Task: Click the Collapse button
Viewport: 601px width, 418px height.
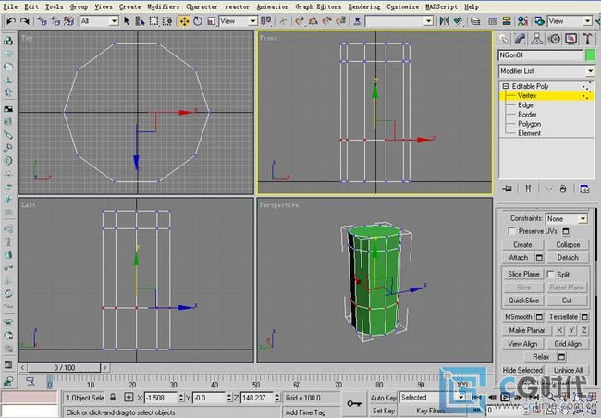Action: (x=568, y=244)
